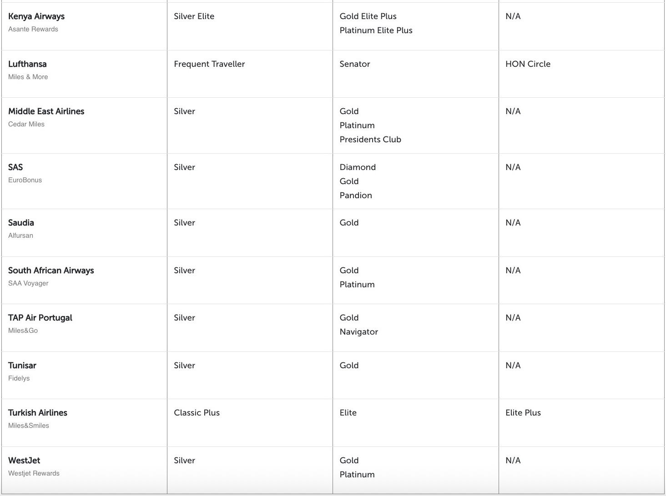Click the Middle East Airlines name
The width and height of the screenshot is (666, 496).
tap(46, 111)
